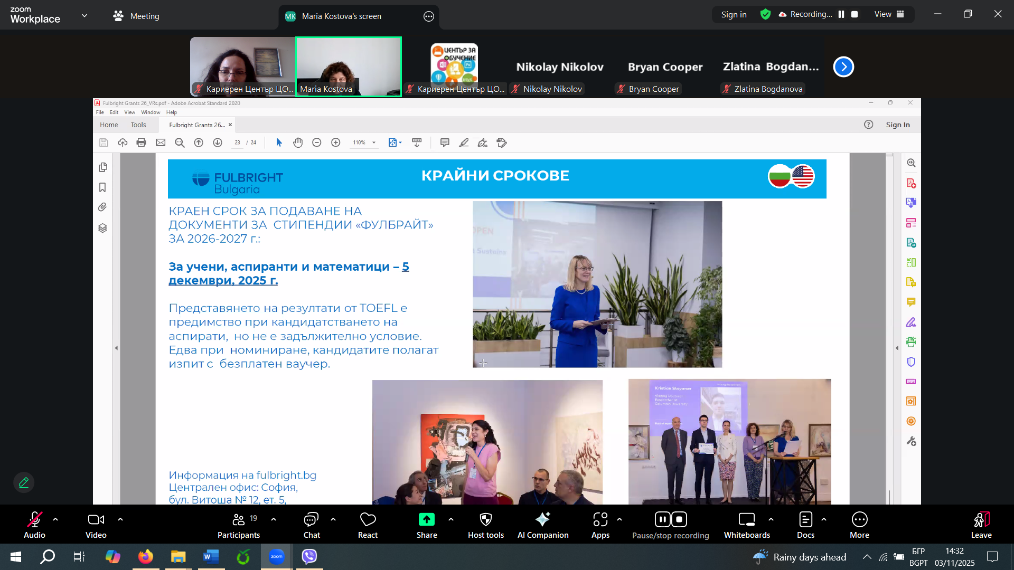Open the Meeting tab
The width and height of the screenshot is (1014, 570).
coord(136,16)
